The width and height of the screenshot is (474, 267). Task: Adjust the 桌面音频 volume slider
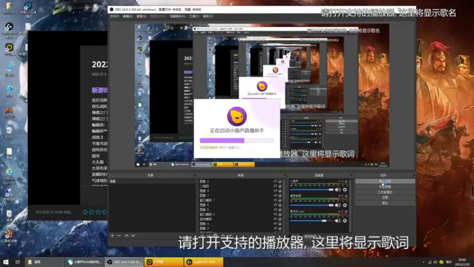click(312, 205)
